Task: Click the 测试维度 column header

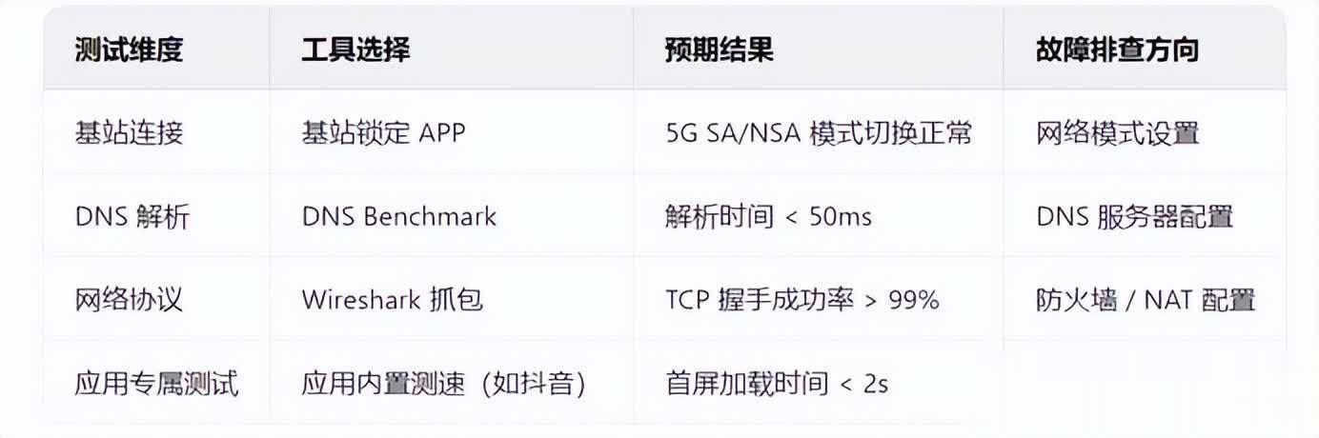Action: tap(129, 50)
